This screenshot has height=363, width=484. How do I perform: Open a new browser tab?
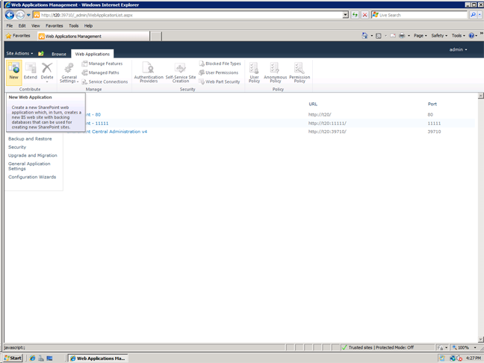coord(156,37)
